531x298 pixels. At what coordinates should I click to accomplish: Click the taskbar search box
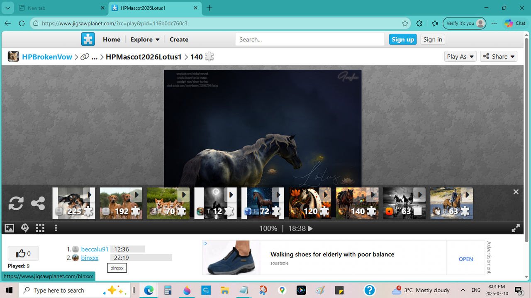point(75,290)
